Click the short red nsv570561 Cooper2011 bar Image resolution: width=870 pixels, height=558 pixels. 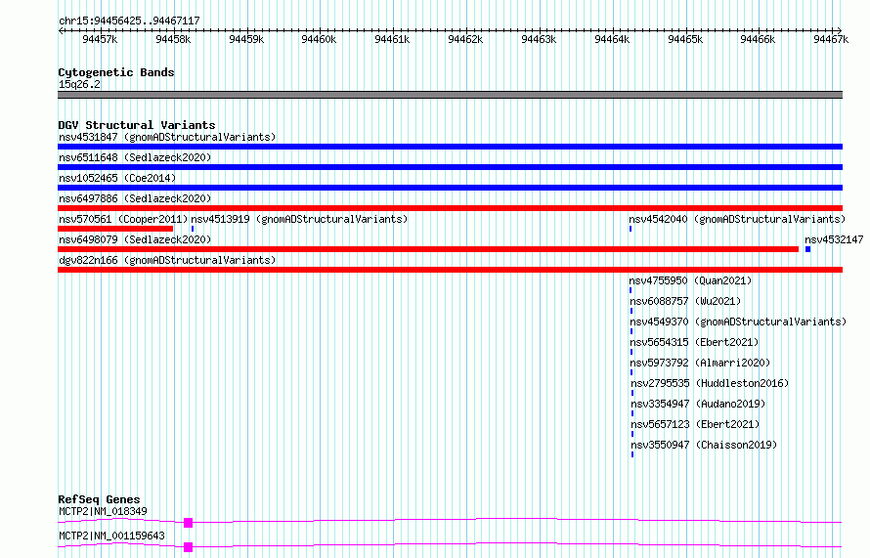tap(115, 229)
